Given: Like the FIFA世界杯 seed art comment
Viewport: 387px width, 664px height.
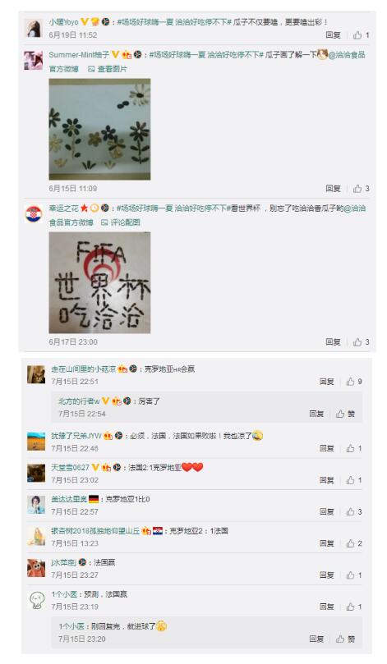Looking at the screenshot, I should [357, 341].
